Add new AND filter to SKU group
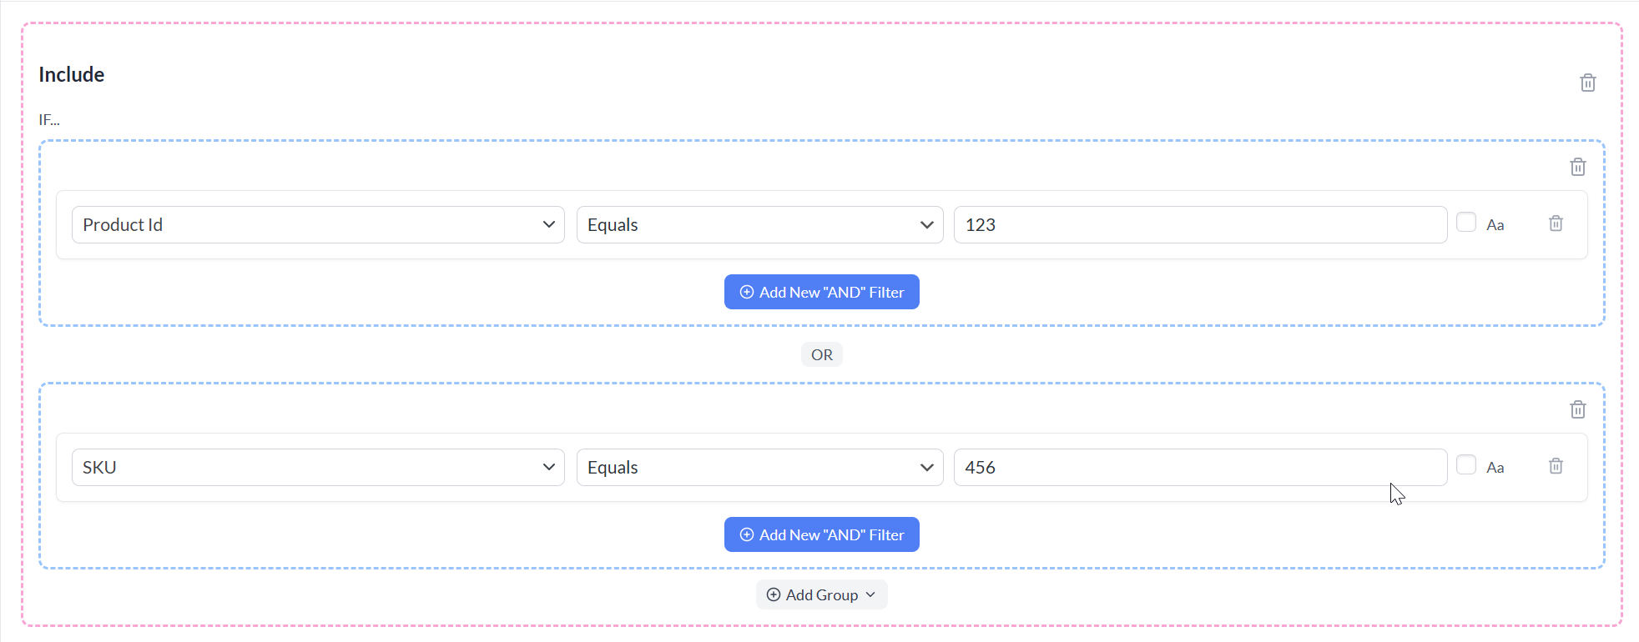Image resolution: width=1639 pixels, height=642 pixels. tap(821, 534)
